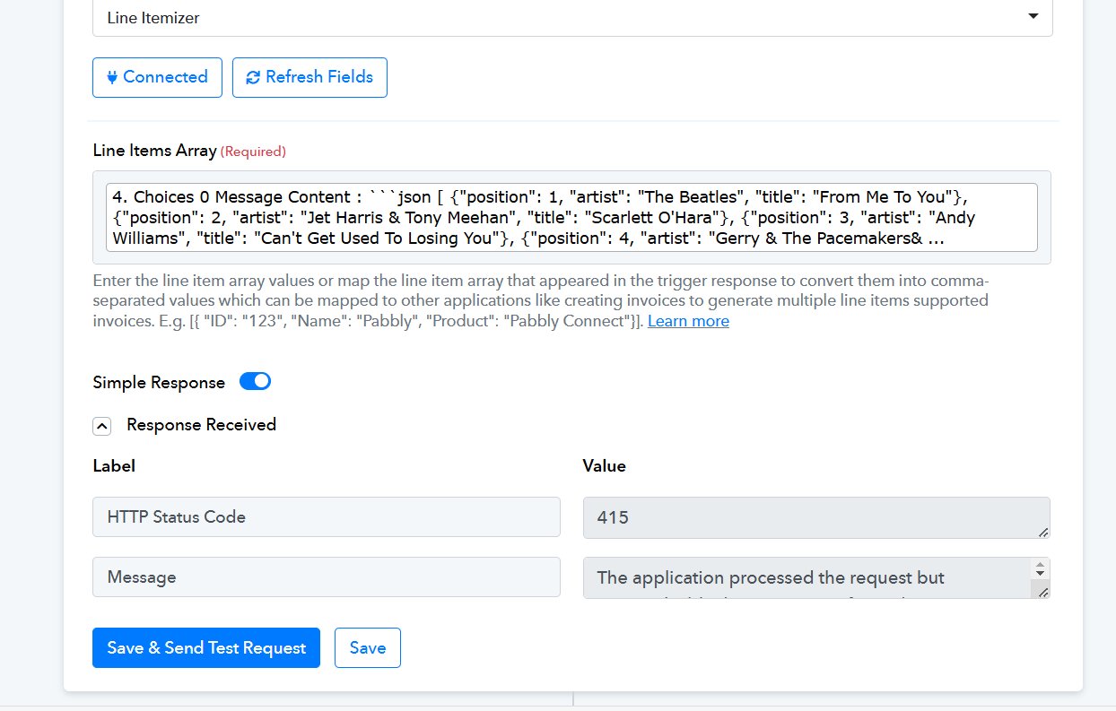Click the 415 value field
1116x711 pixels.
[x=816, y=517]
